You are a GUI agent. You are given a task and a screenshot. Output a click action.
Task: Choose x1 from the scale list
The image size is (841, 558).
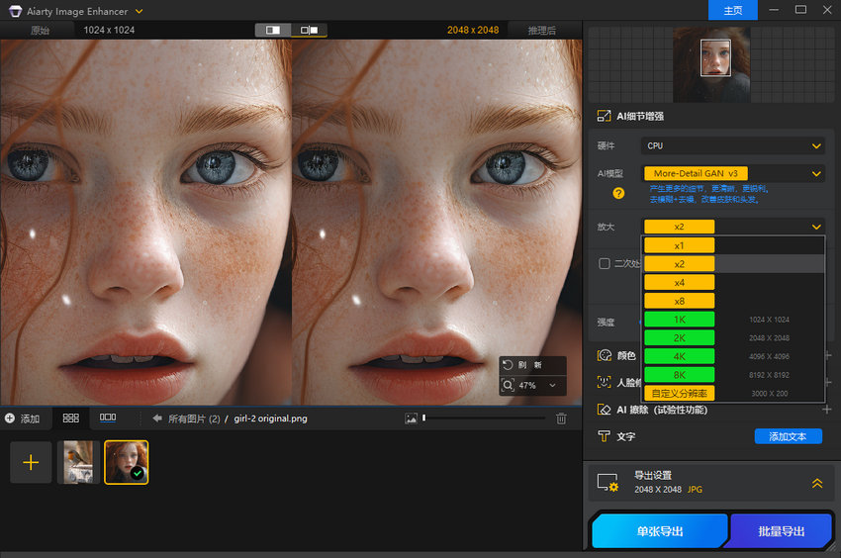coord(679,245)
